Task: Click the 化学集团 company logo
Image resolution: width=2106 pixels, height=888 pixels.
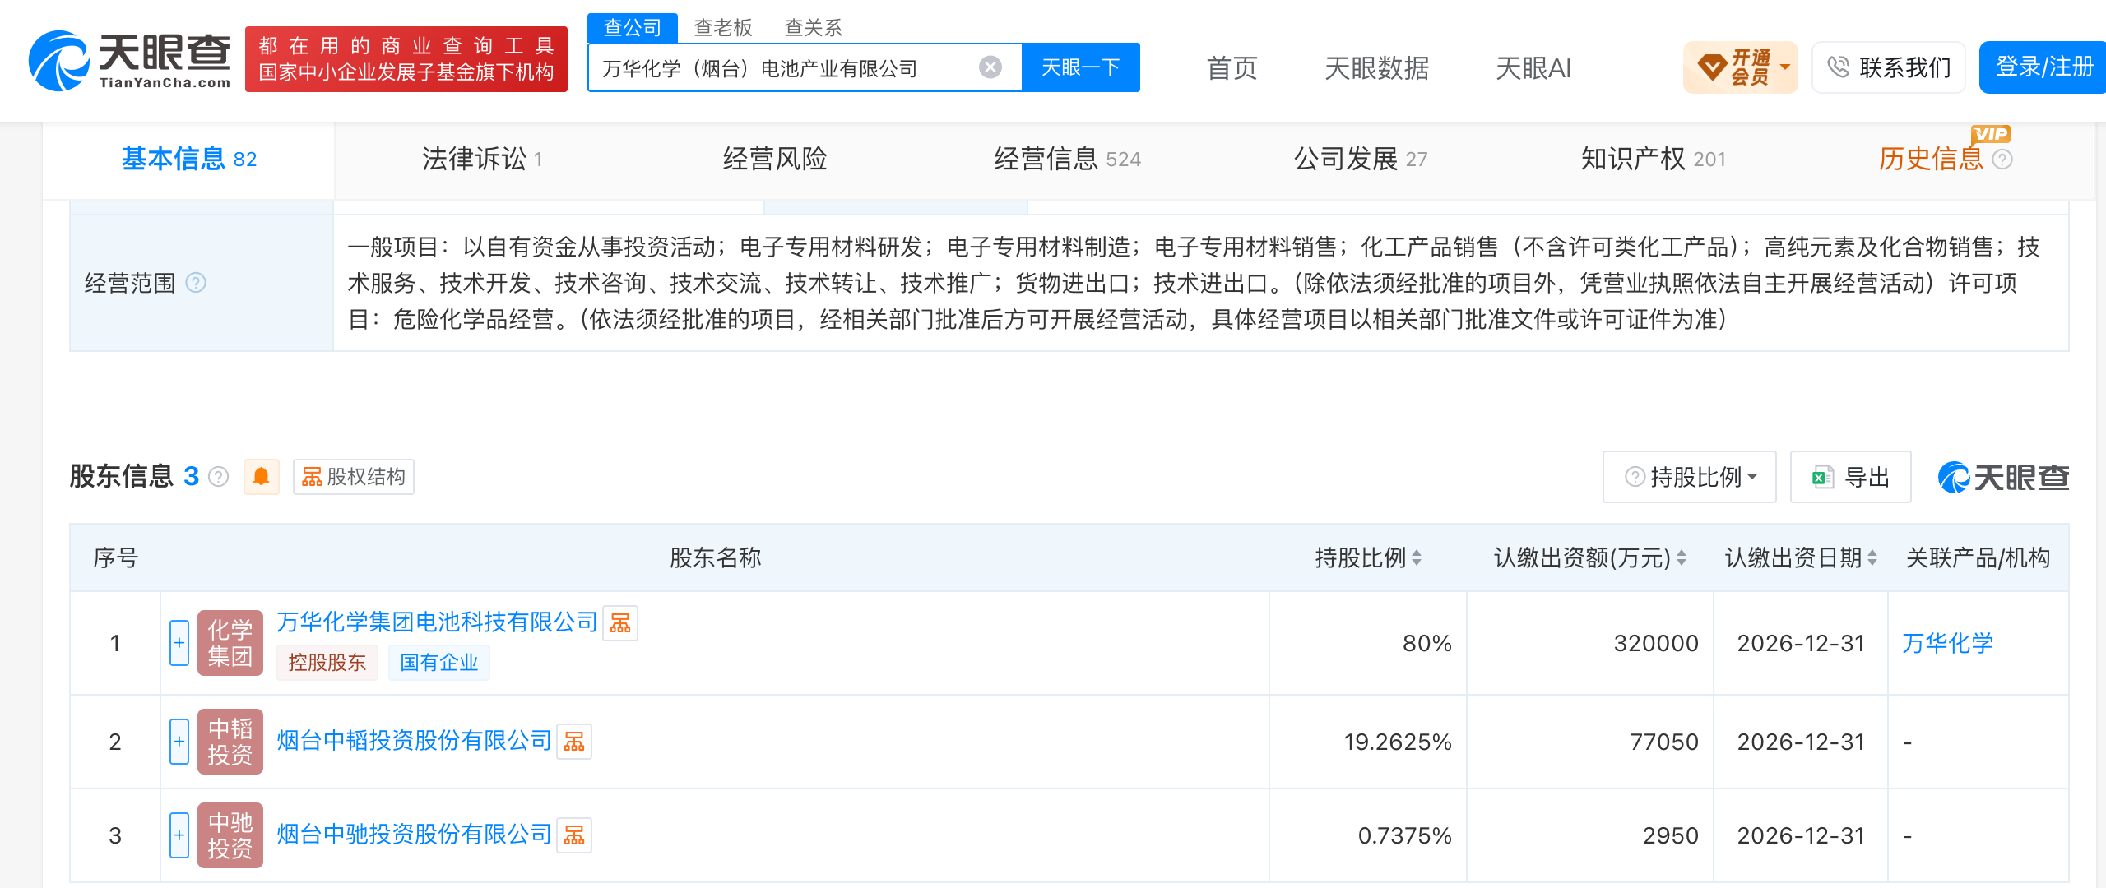Action: 230,643
